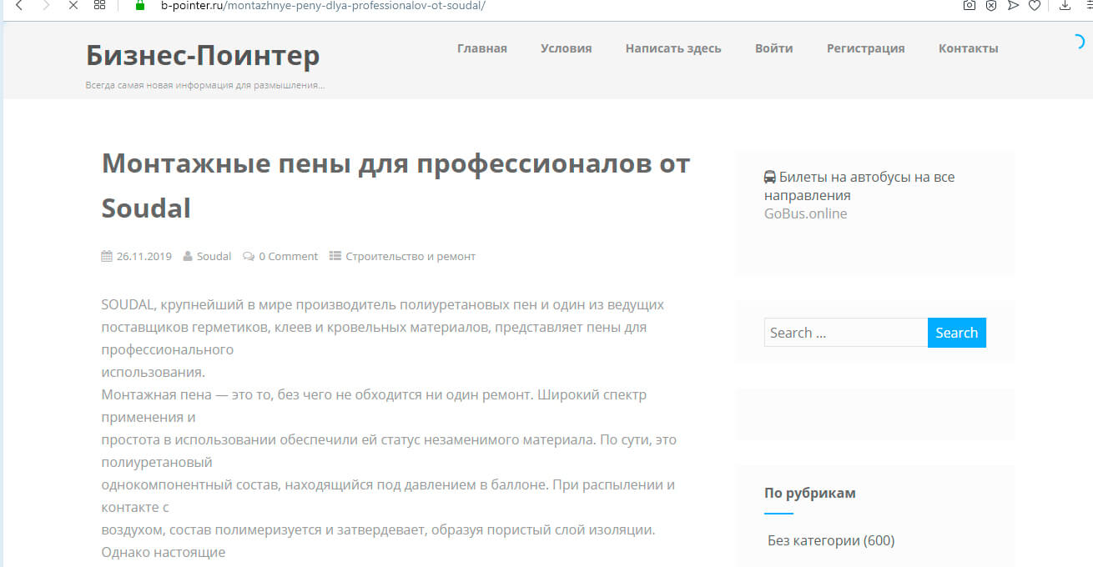The image size is (1093, 567).
Task: Open downloads with the arrow icon
Action: [x=1065, y=5]
